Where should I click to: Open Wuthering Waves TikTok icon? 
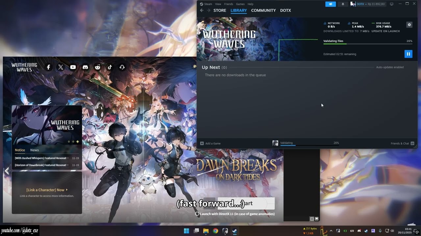coord(110,67)
